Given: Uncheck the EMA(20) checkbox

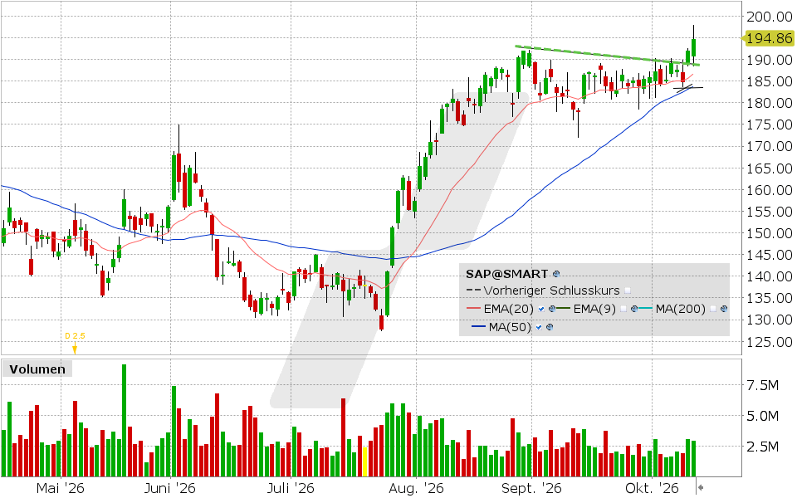Looking at the screenshot, I should 541,309.
